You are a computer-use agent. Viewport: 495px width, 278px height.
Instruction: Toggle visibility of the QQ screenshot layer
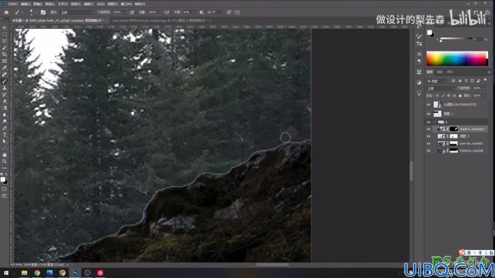click(x=428, y=104)
